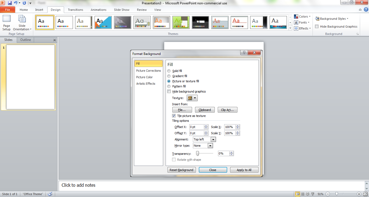This screenshot has height=197, width=369.
Task: Open Page Setup from the ribbon
Action: tap(6, 23)
